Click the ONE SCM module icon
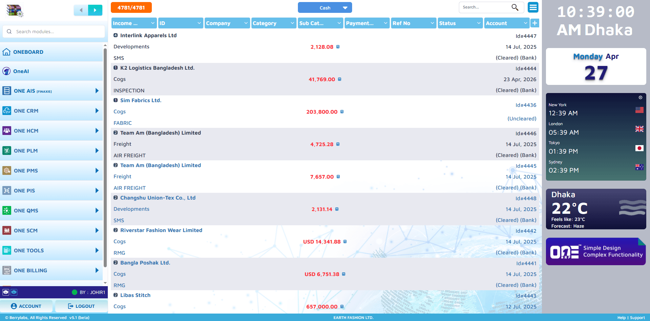Screen dimensions: 650x321 [6, 230]
